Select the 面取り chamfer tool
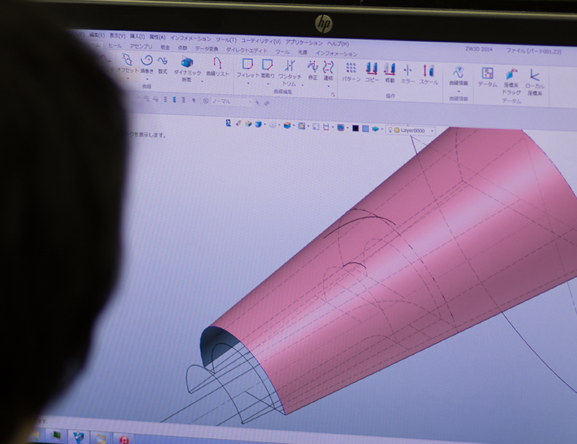The height and width of the screenshot is (444, 577). coord(268,69)
